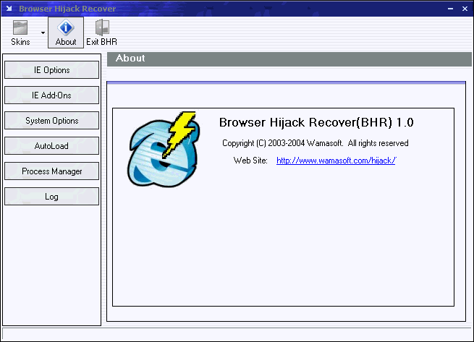
Task: Show the Log section
Action: pos(51,197)
